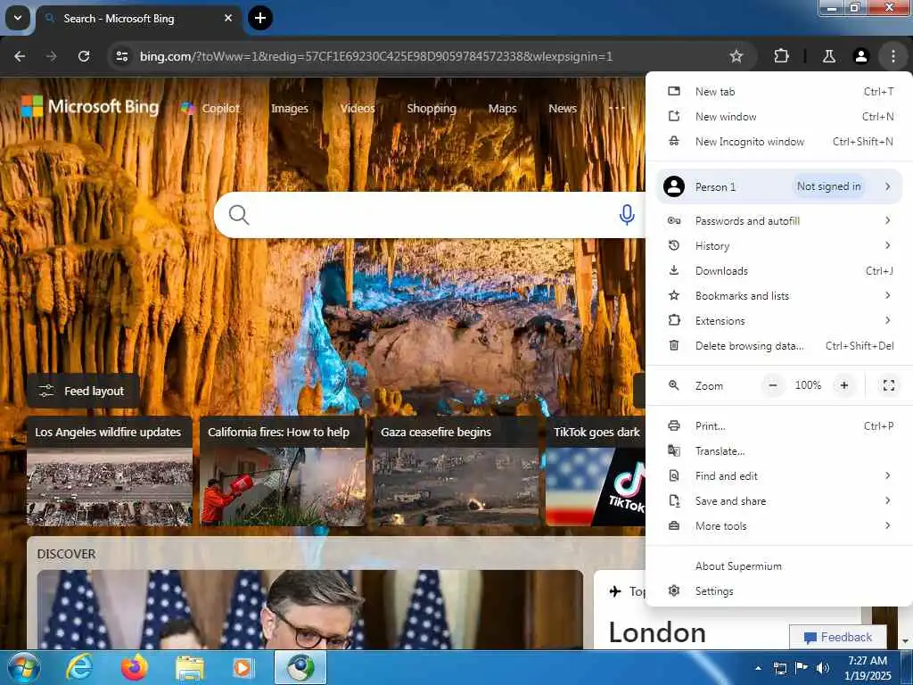Click the Feedback button
This screenshot has width=913, height=685.
(837, 637)
